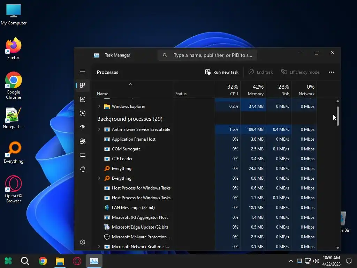Click the scroll-up arrow of process list
Image resolution: width=357 pixels, height=268 pixels.
click(337, 101)
